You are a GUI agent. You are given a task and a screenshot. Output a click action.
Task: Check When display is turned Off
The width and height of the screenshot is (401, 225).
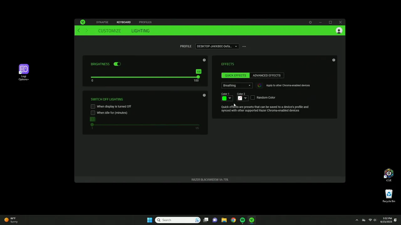pos(93,107)
